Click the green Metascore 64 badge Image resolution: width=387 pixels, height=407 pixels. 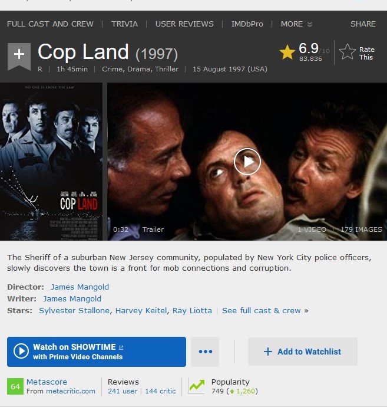pos(15,386)
